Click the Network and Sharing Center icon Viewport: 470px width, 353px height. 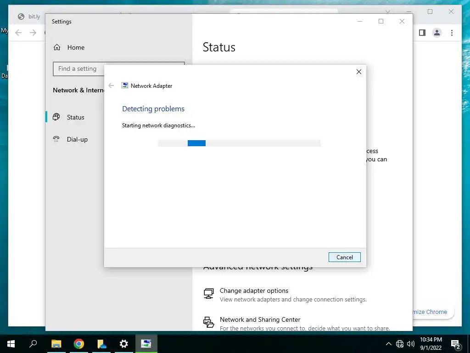tap(209, 322)
